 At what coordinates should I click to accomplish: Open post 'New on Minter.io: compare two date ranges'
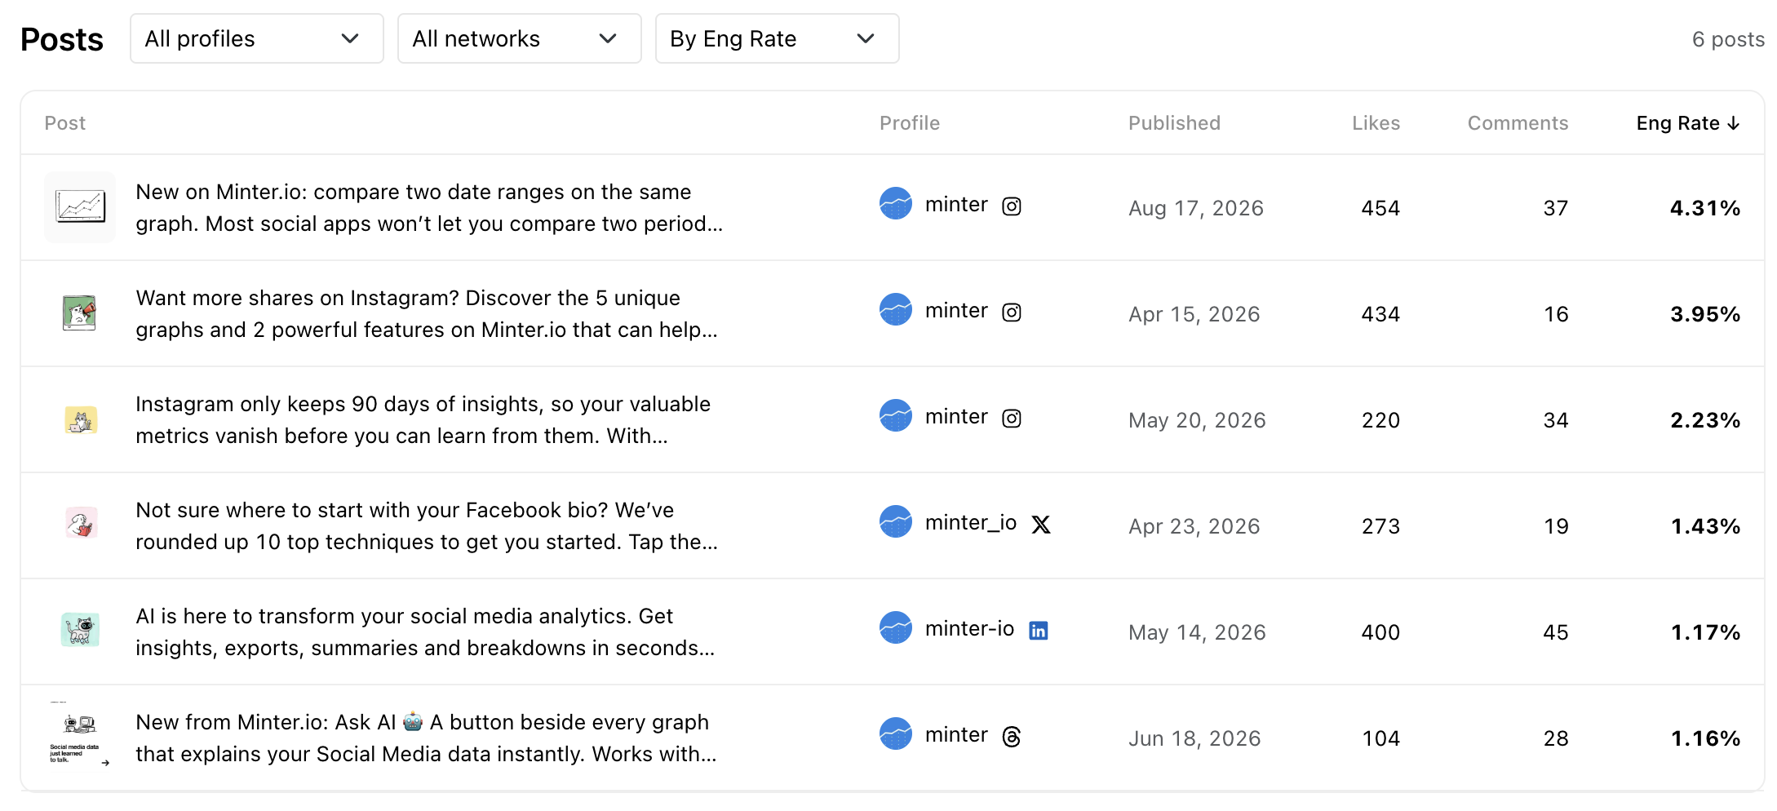pos(429,207)
